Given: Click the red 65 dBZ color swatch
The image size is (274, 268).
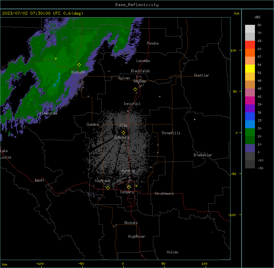Looking at the screenshot, I should click(x=250, y=45).
